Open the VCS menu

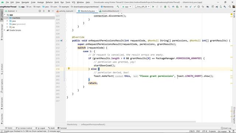point(73,2)
